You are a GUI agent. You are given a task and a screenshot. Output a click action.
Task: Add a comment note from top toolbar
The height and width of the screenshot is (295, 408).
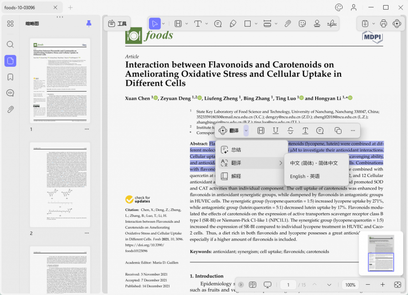(218, 23)
